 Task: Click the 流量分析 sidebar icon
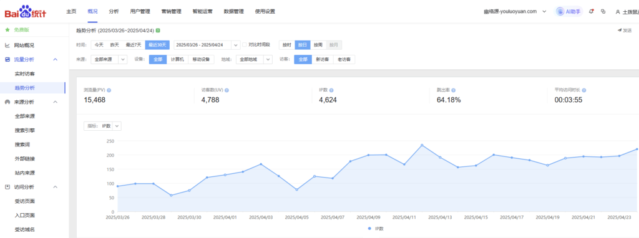[7, 59]
